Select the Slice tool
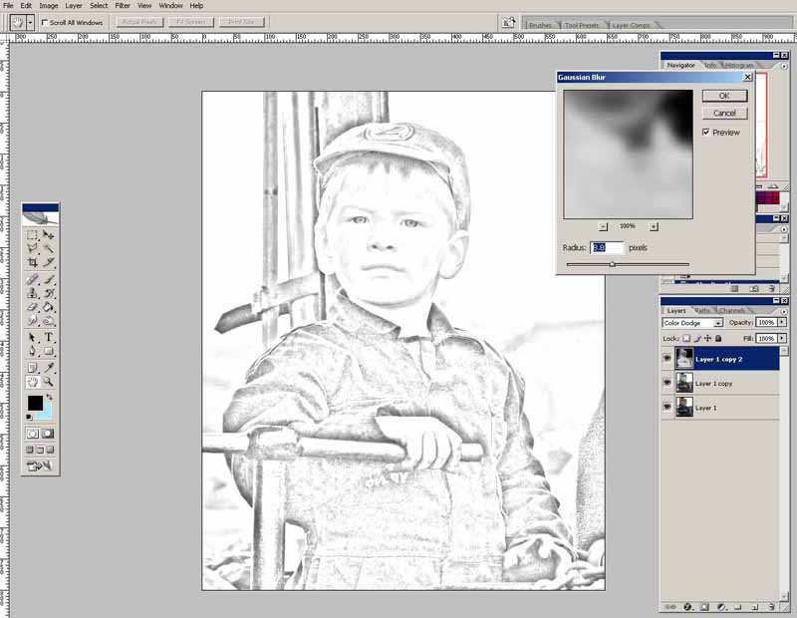This screenshot has height=618, width=797. [x=48, y=262]
